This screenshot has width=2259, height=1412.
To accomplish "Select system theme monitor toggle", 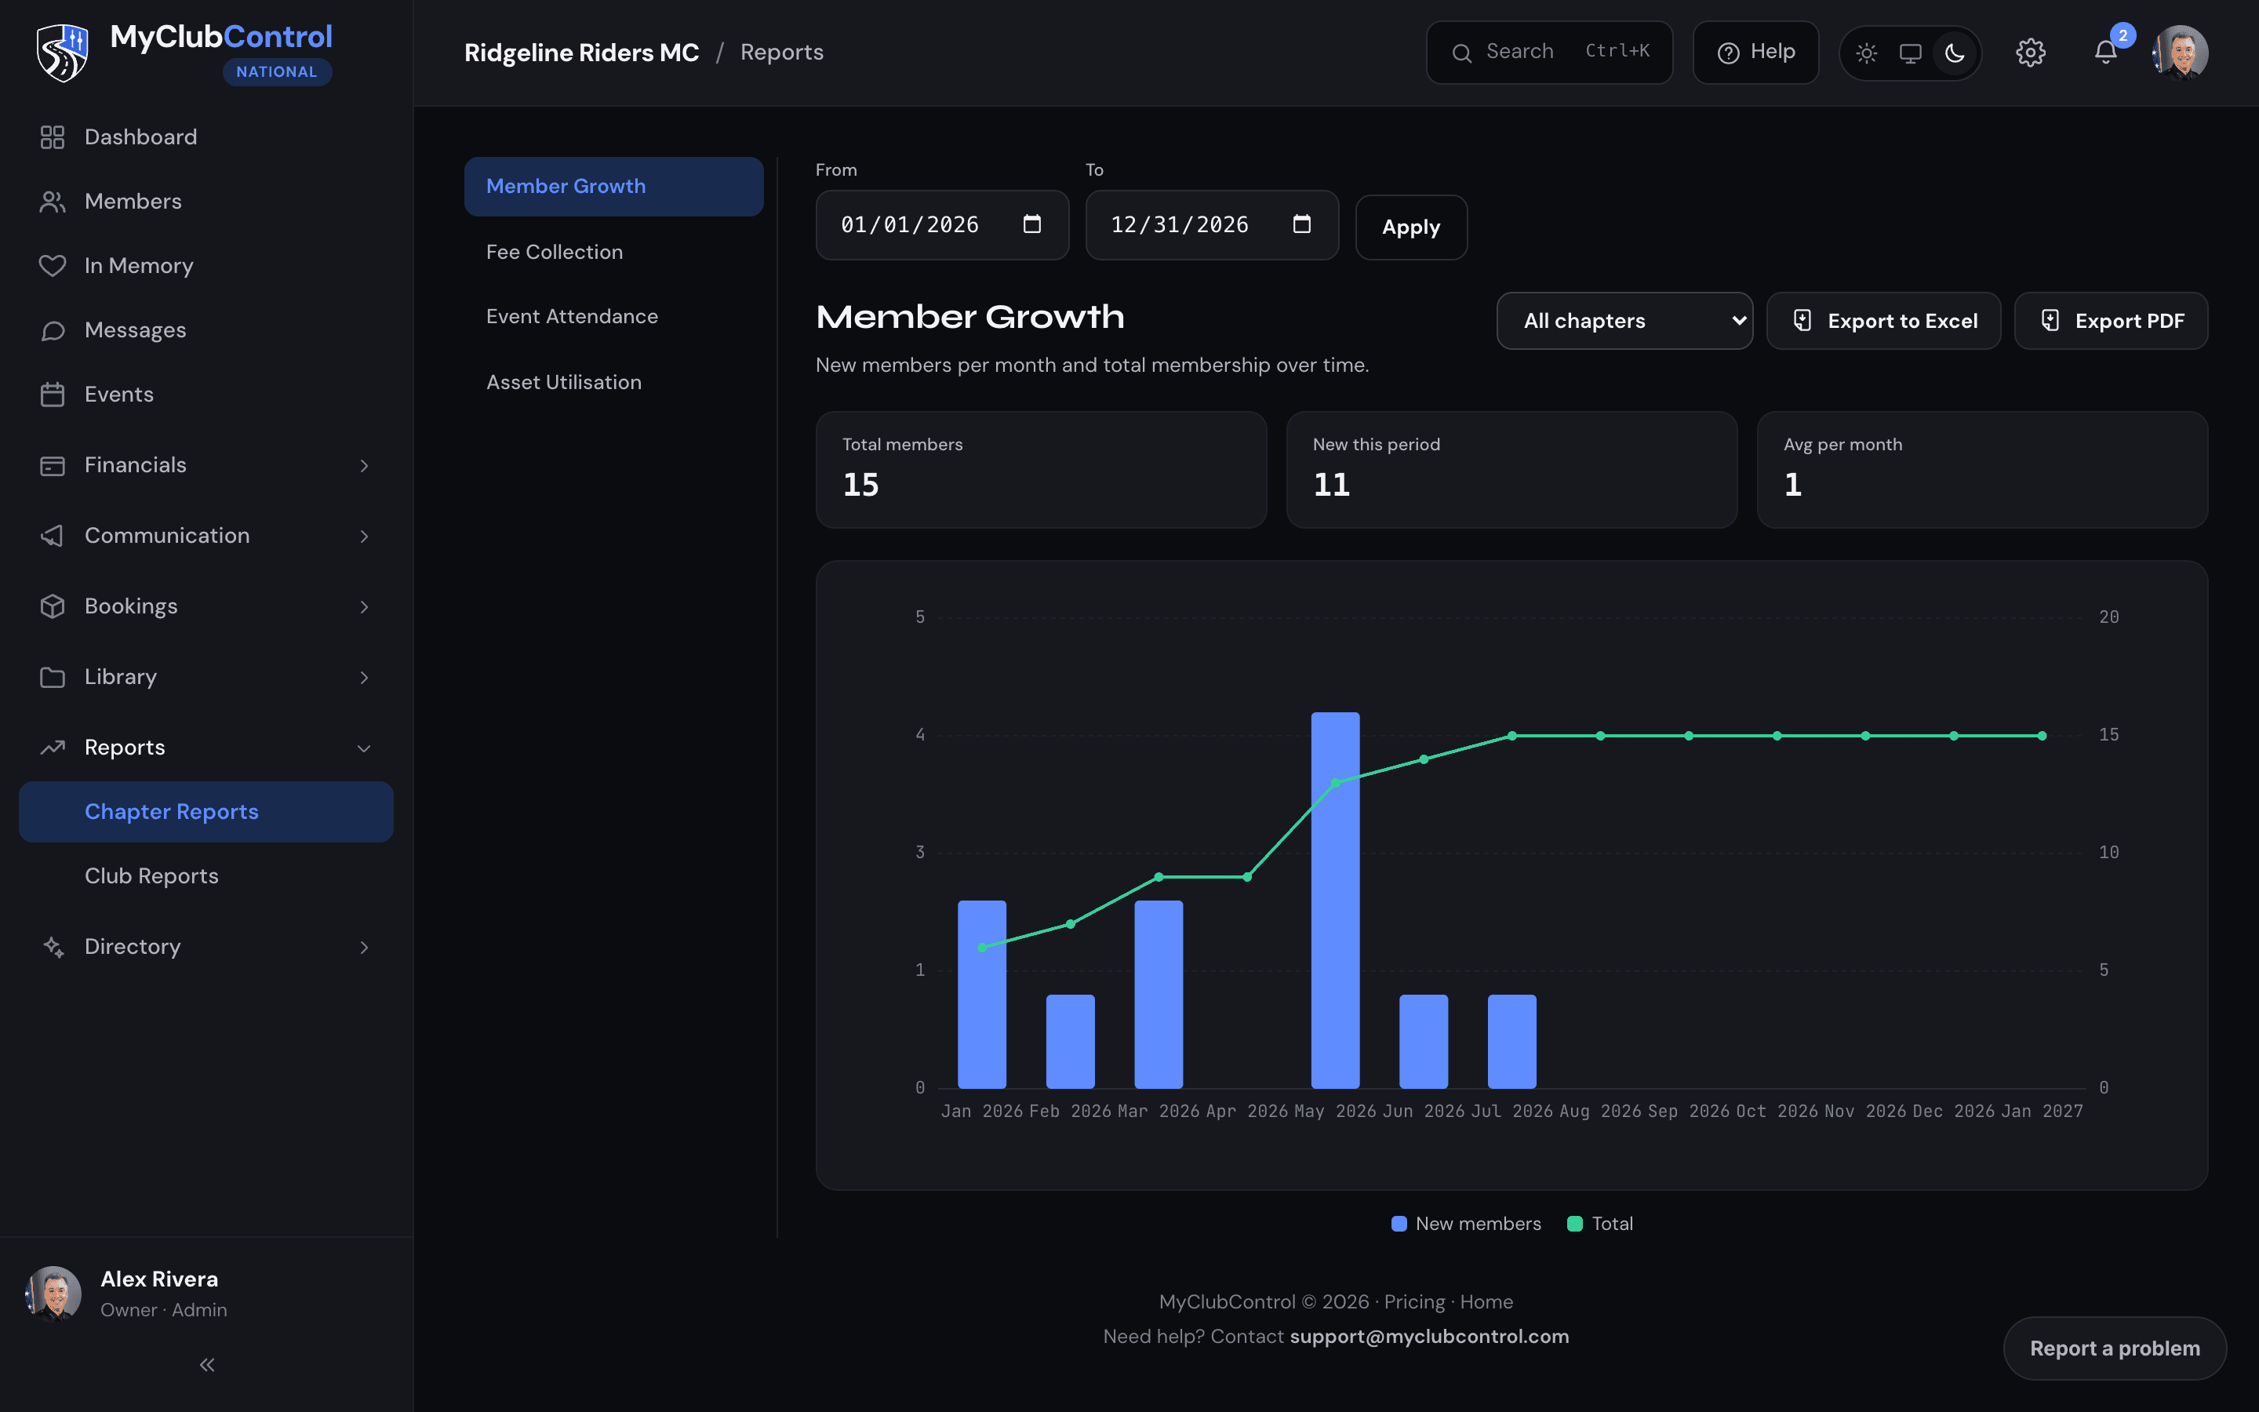I will 1911,53.
